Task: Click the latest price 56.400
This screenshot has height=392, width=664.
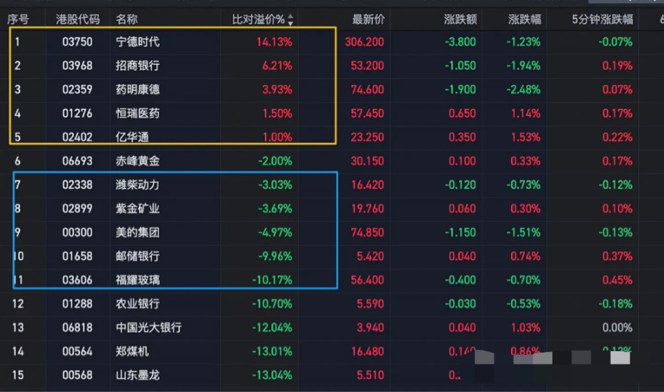Action: tap(367, 280)
